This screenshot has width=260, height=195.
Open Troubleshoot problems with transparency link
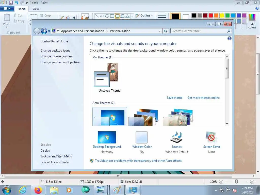tap(138, 161)
